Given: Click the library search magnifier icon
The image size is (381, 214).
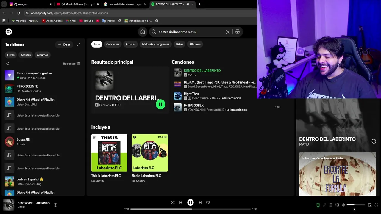Looking at the screenshot, I should coord(8,64).
